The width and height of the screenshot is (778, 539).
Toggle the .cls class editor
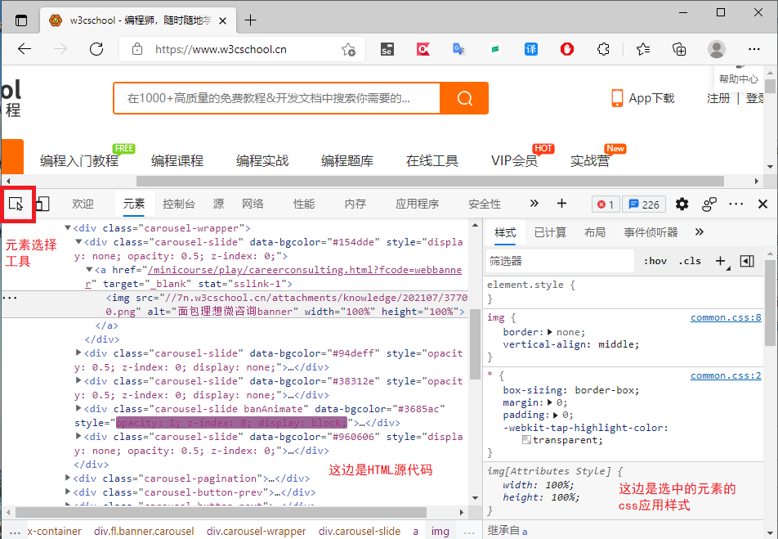[691, 261]
